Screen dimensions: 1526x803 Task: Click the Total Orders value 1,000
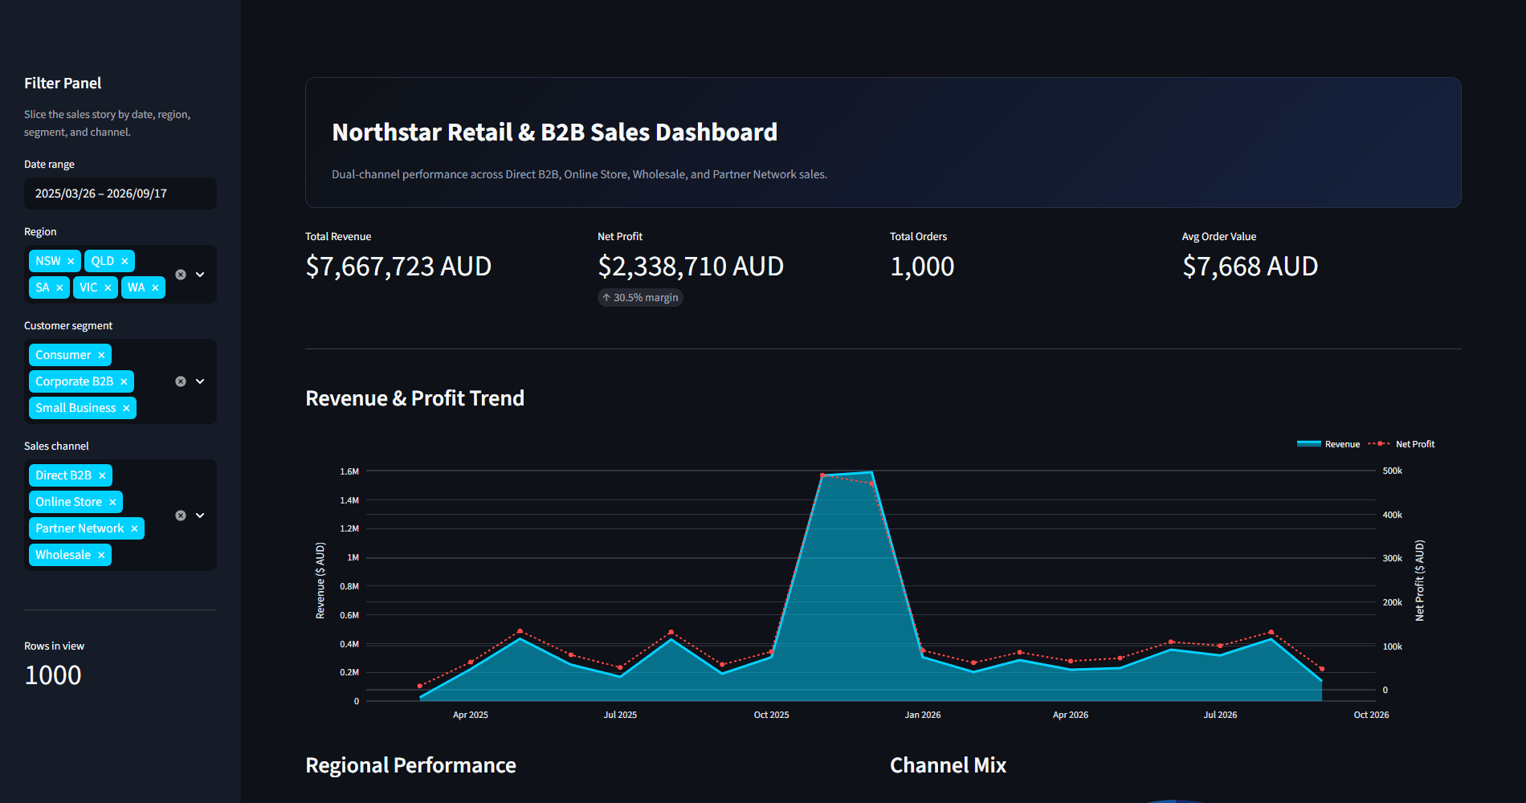point(922,267)
